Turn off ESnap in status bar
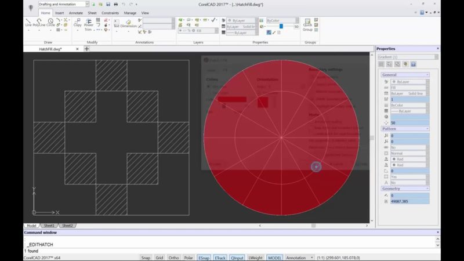Image resolution: width=464 pixels, height=261 pixels. (204, 258)
